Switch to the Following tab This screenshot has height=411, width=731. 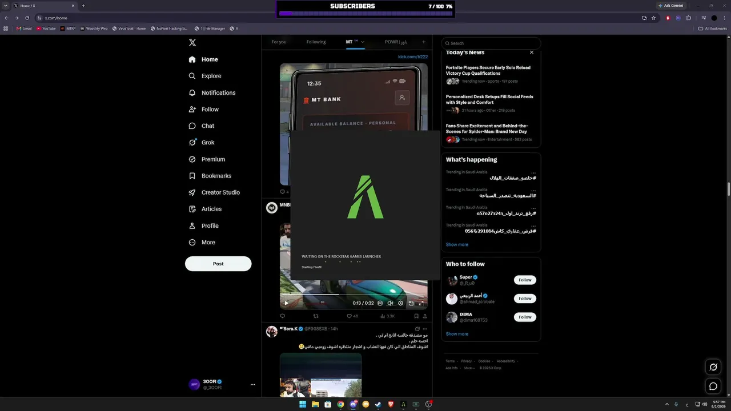[316, 42]
